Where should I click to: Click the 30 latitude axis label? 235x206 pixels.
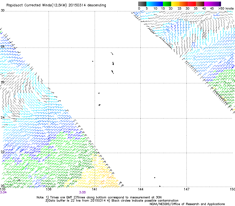tap(3, 10)
